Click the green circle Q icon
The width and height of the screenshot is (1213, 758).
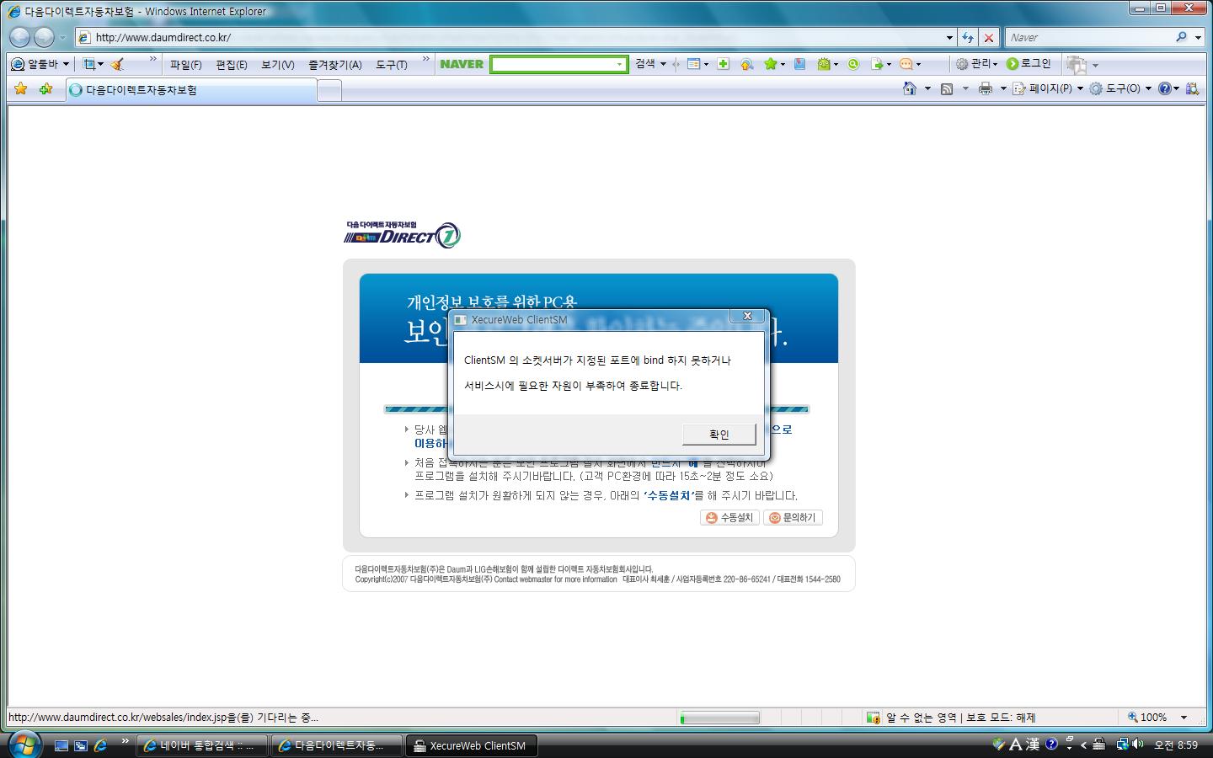[853, 64]
